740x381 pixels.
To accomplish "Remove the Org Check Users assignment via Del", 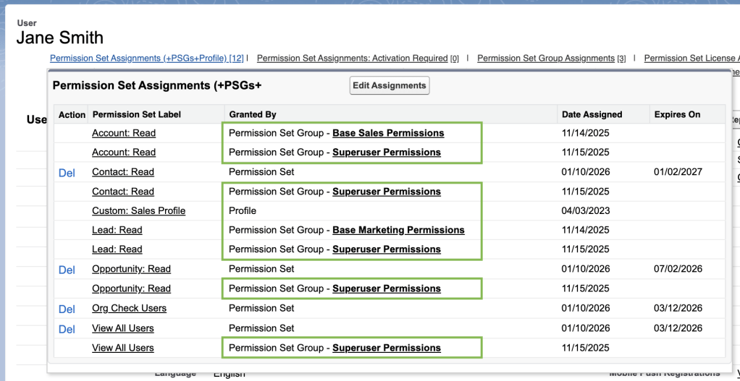I will tap(67, 309).
